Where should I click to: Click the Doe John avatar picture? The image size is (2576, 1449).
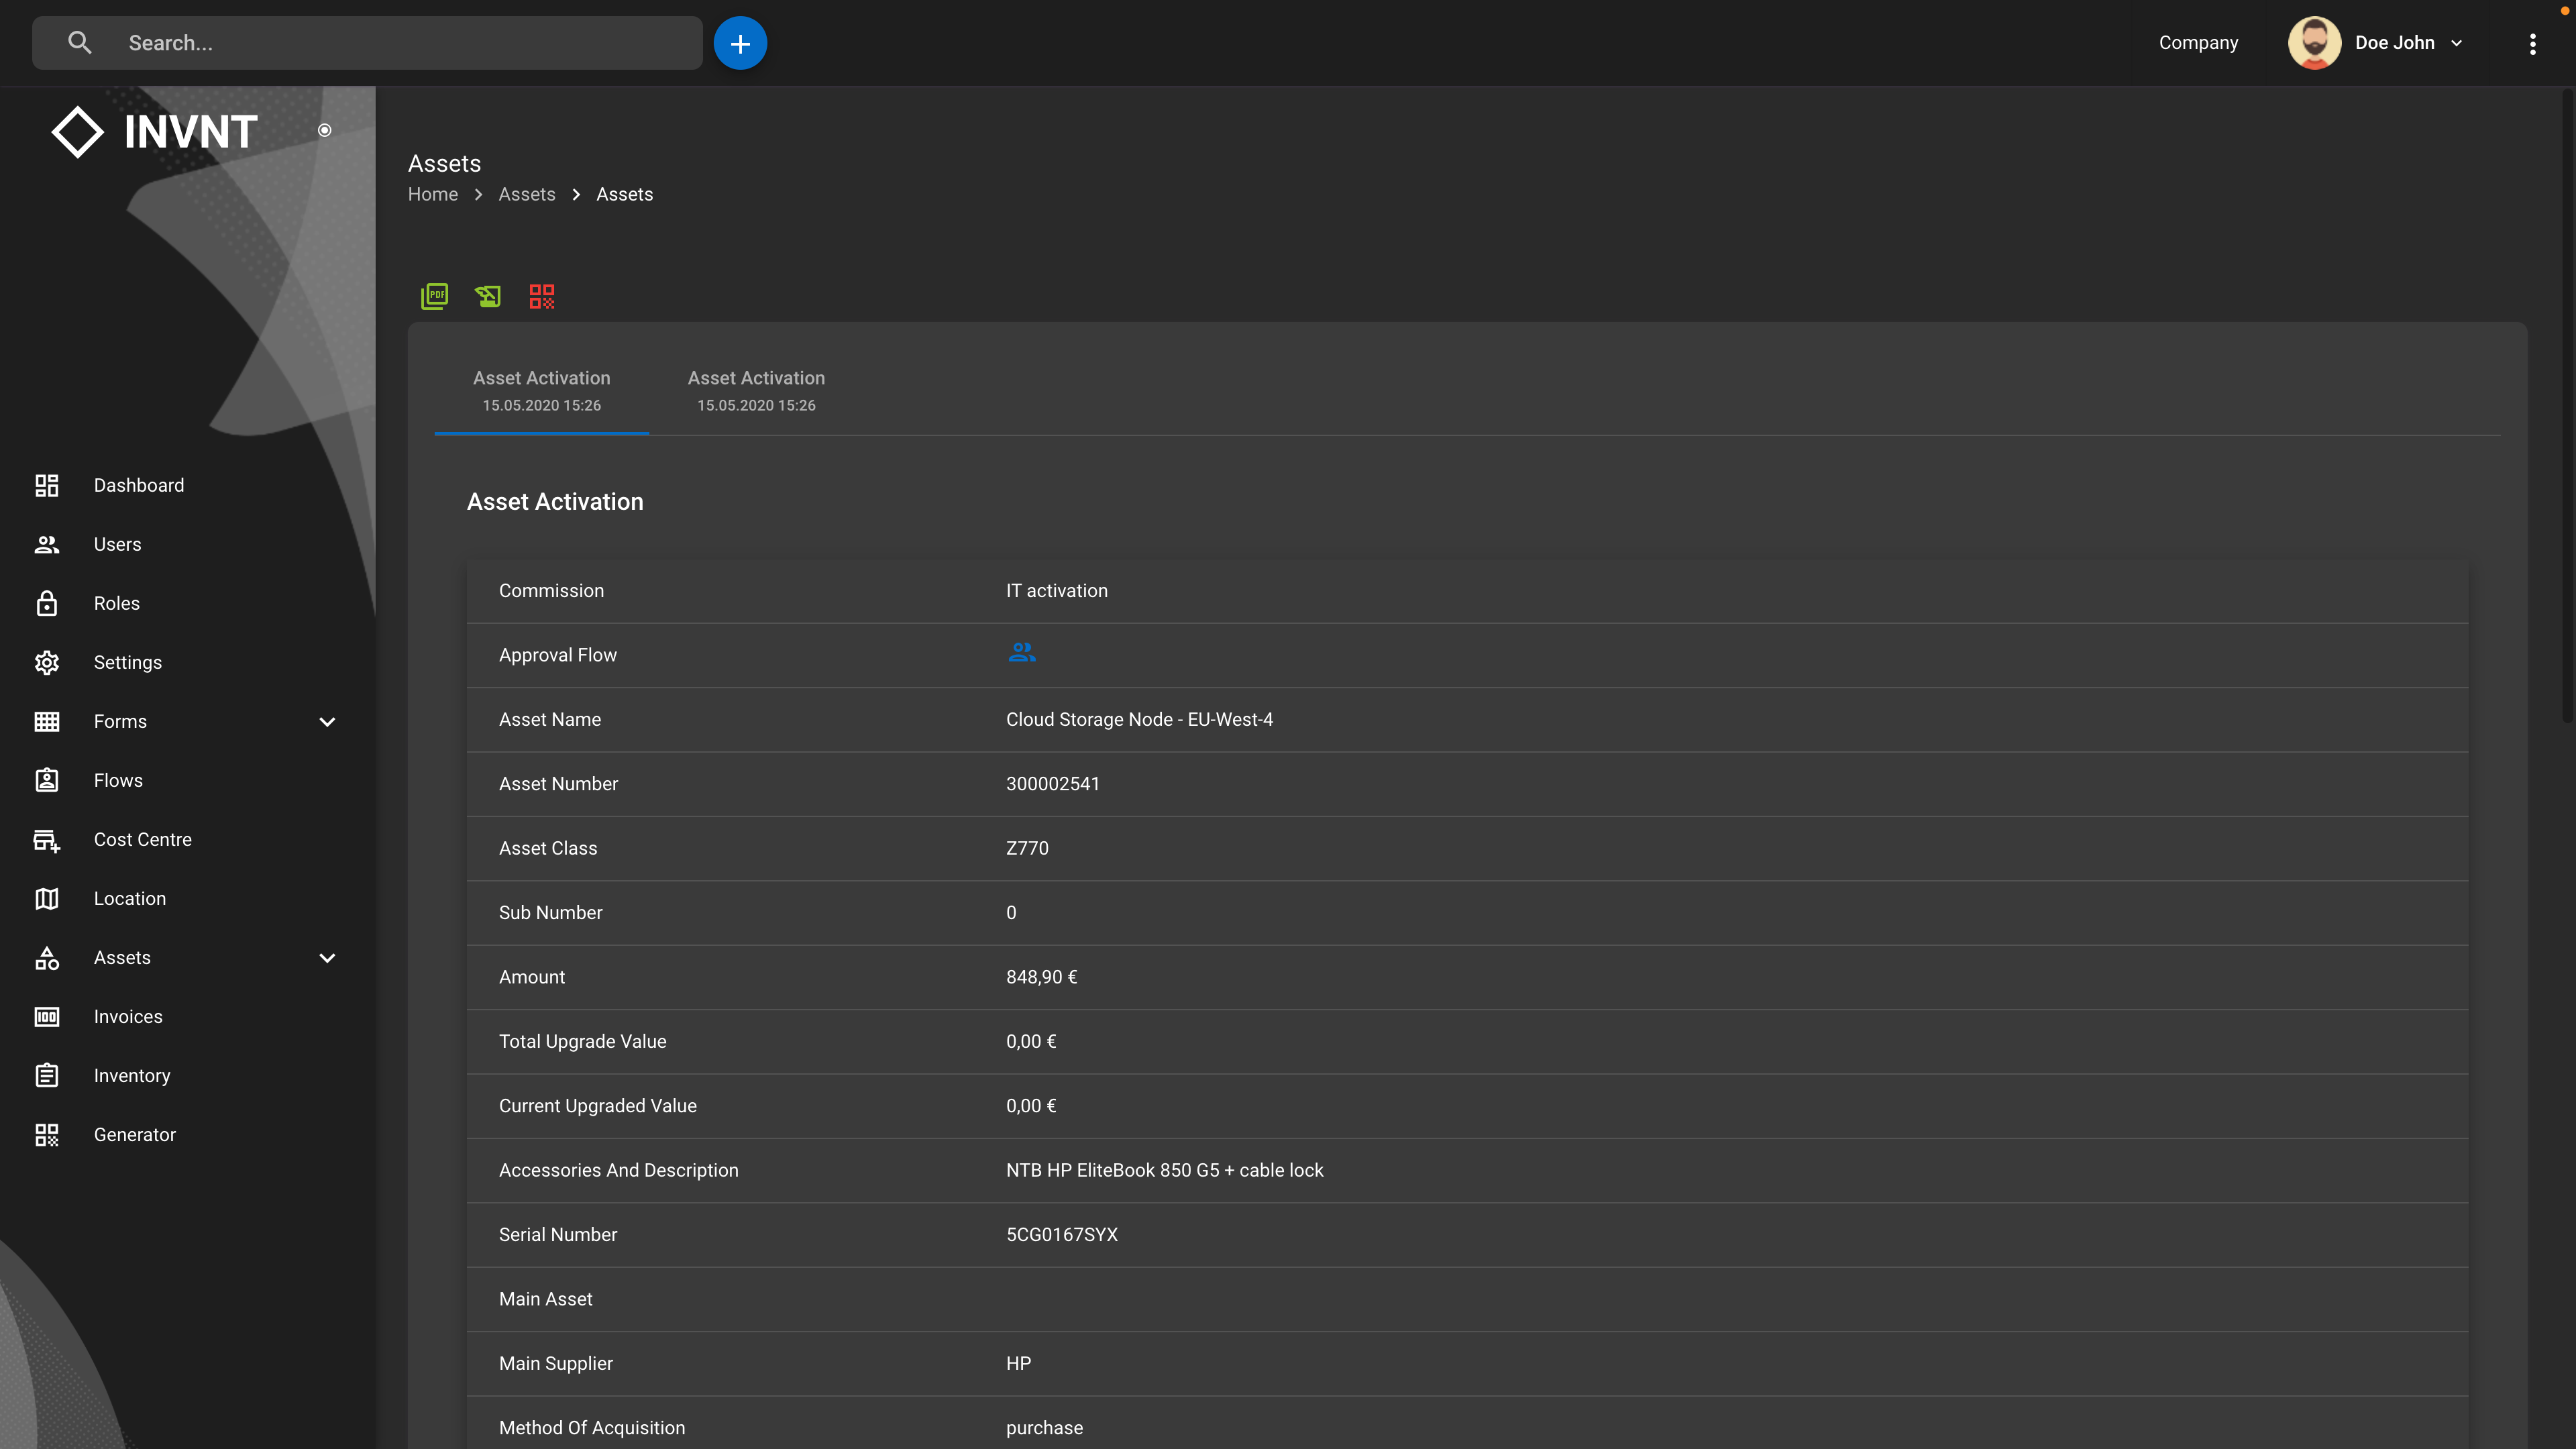tap(2314, 43)
